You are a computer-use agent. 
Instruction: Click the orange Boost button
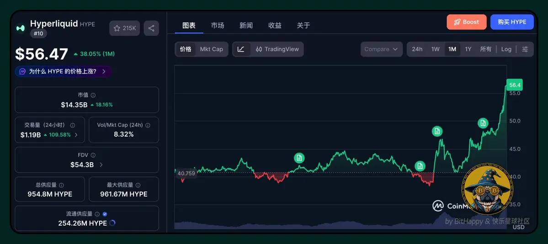tap(467, 22)
